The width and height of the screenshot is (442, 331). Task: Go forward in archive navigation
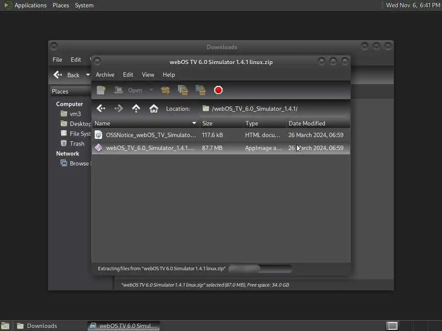click(x=119, y=109)
